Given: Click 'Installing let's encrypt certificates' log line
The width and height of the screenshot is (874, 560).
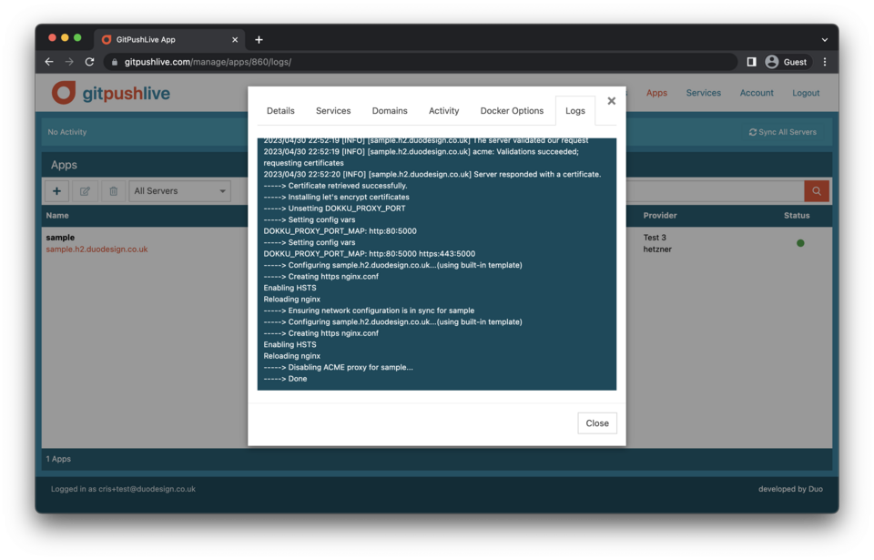Looking at the screenshot, I should pos(337,197).
